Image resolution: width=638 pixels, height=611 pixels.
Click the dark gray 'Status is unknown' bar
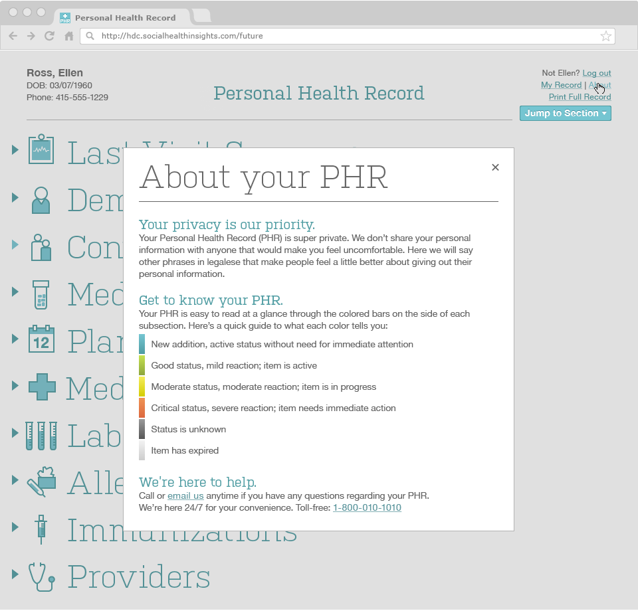coord(142,429)
